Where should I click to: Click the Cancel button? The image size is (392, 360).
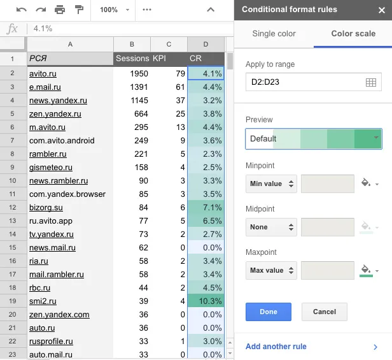tap(325, 312)
